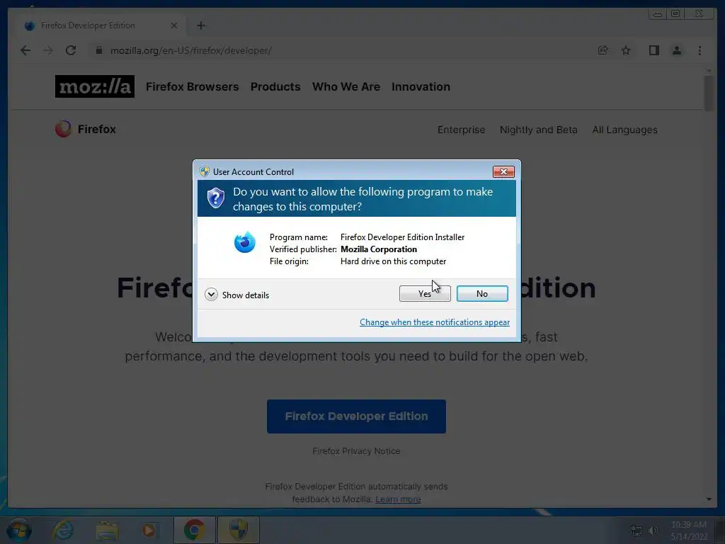Click the volume speaker tray icon

coord(653,530)
